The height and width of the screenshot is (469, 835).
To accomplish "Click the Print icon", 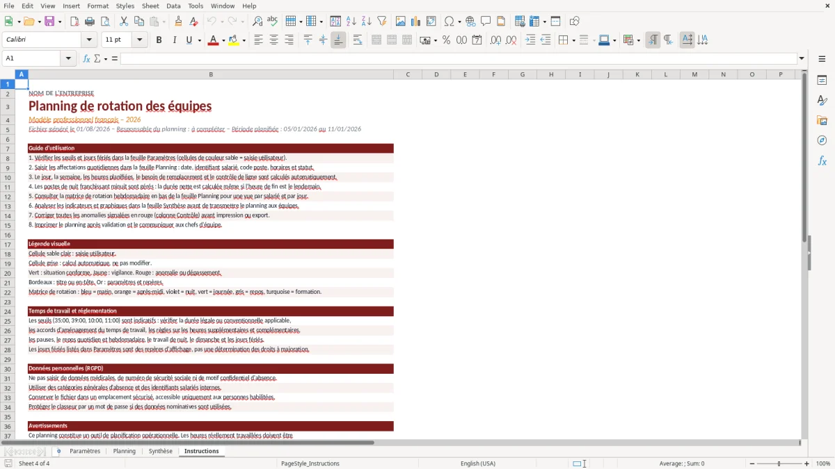I will point(90,22).
